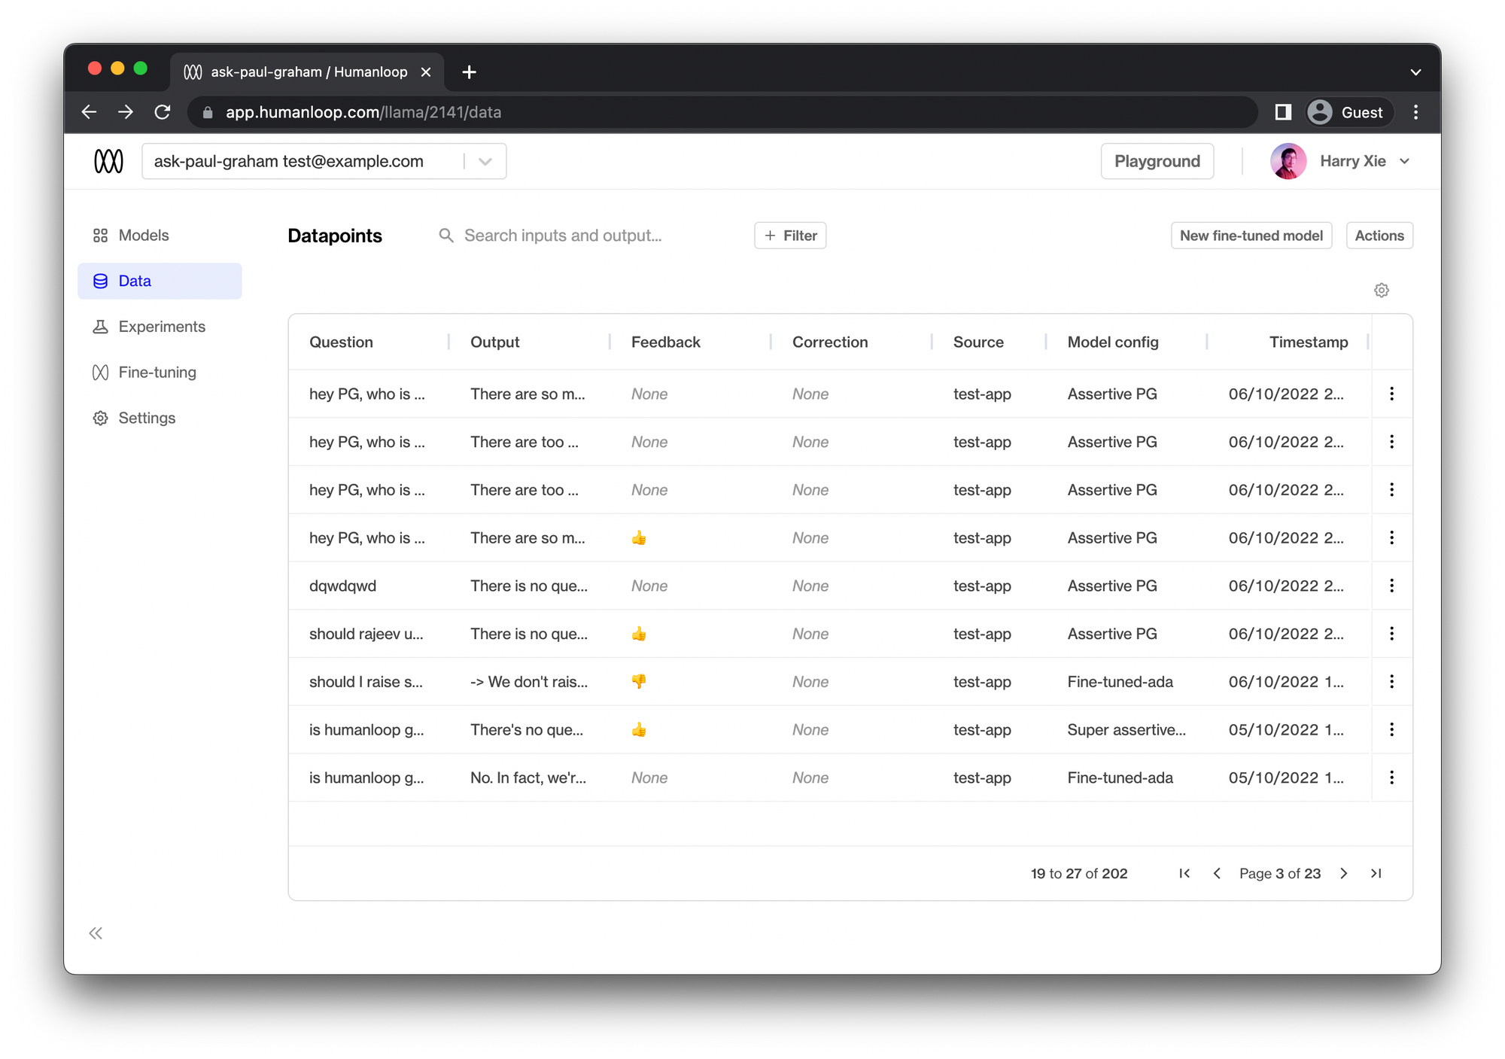Click Harry Xie's avatar picture
1505x1059 pixels.
(1288, 161)
